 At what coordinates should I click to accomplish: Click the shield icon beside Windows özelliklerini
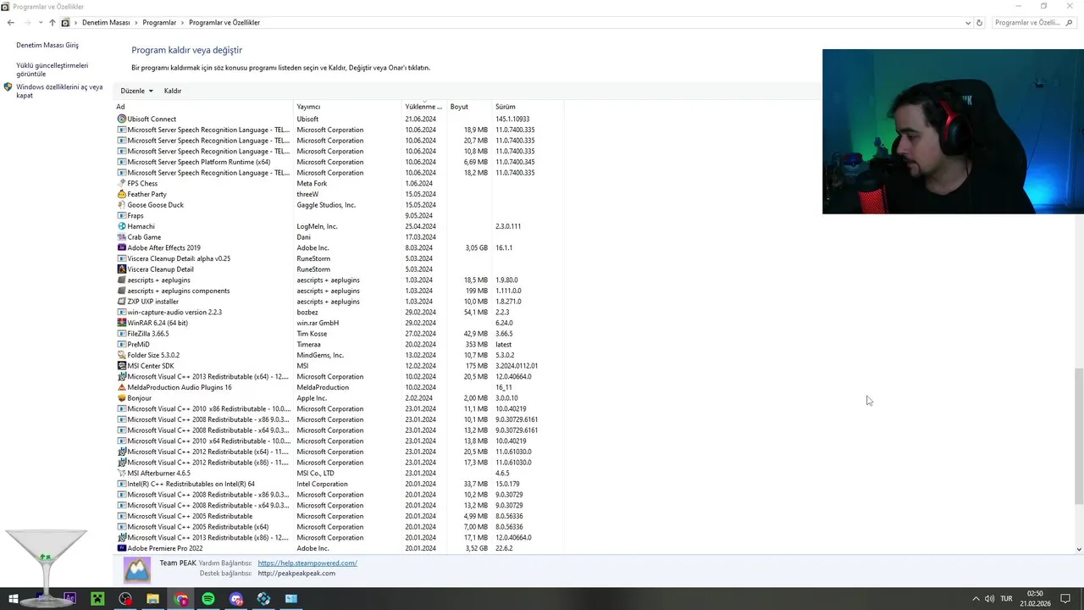[8, 87]
